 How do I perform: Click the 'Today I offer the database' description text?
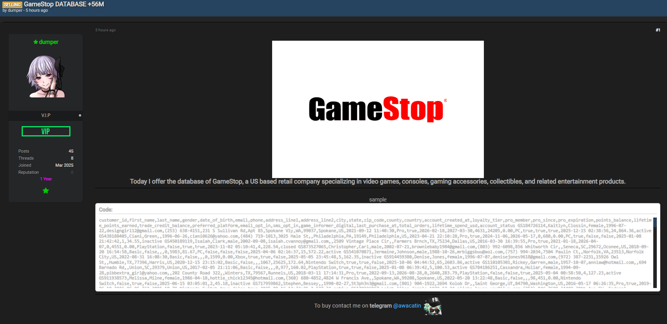378,182
